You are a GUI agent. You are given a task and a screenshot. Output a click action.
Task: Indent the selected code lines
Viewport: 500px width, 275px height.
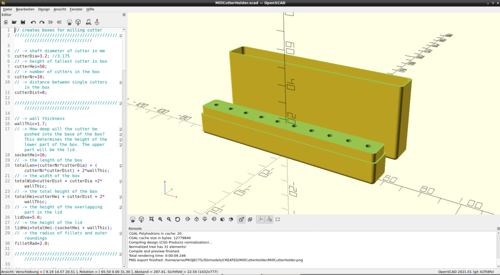[x=59, y=22]
